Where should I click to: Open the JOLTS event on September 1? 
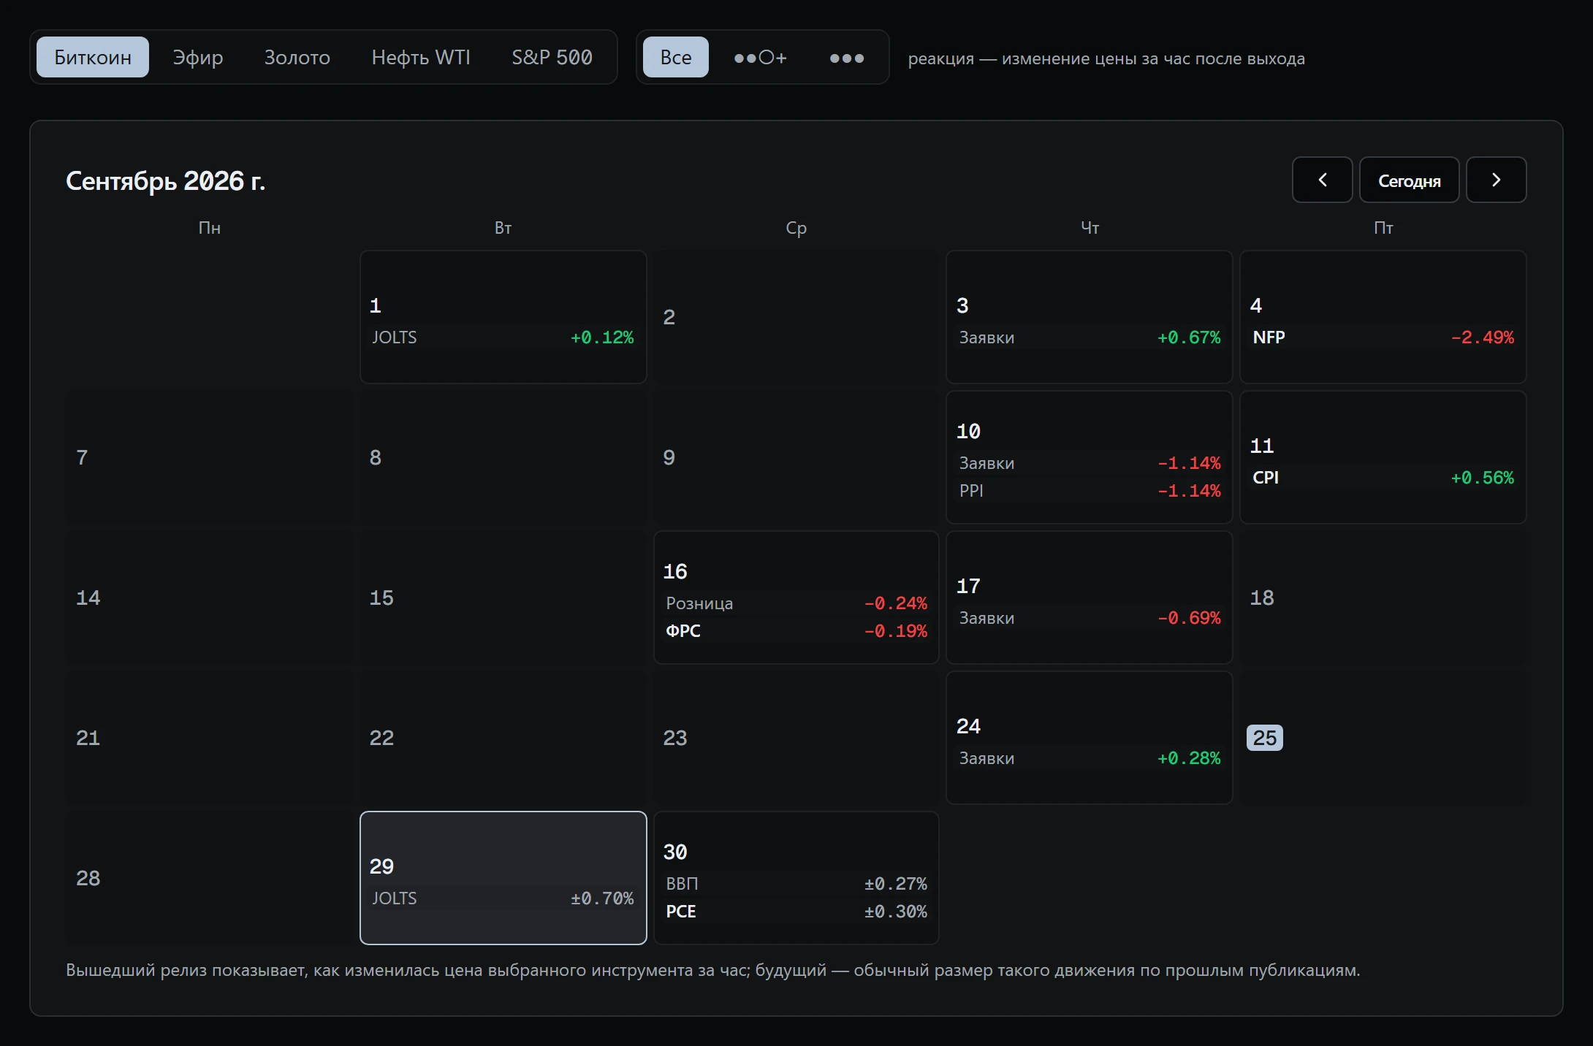(503, 337)
